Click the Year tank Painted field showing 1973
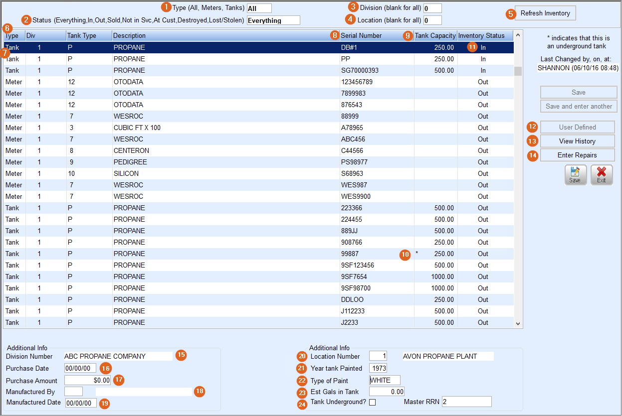The image size is (622, 416). [378, 368]
